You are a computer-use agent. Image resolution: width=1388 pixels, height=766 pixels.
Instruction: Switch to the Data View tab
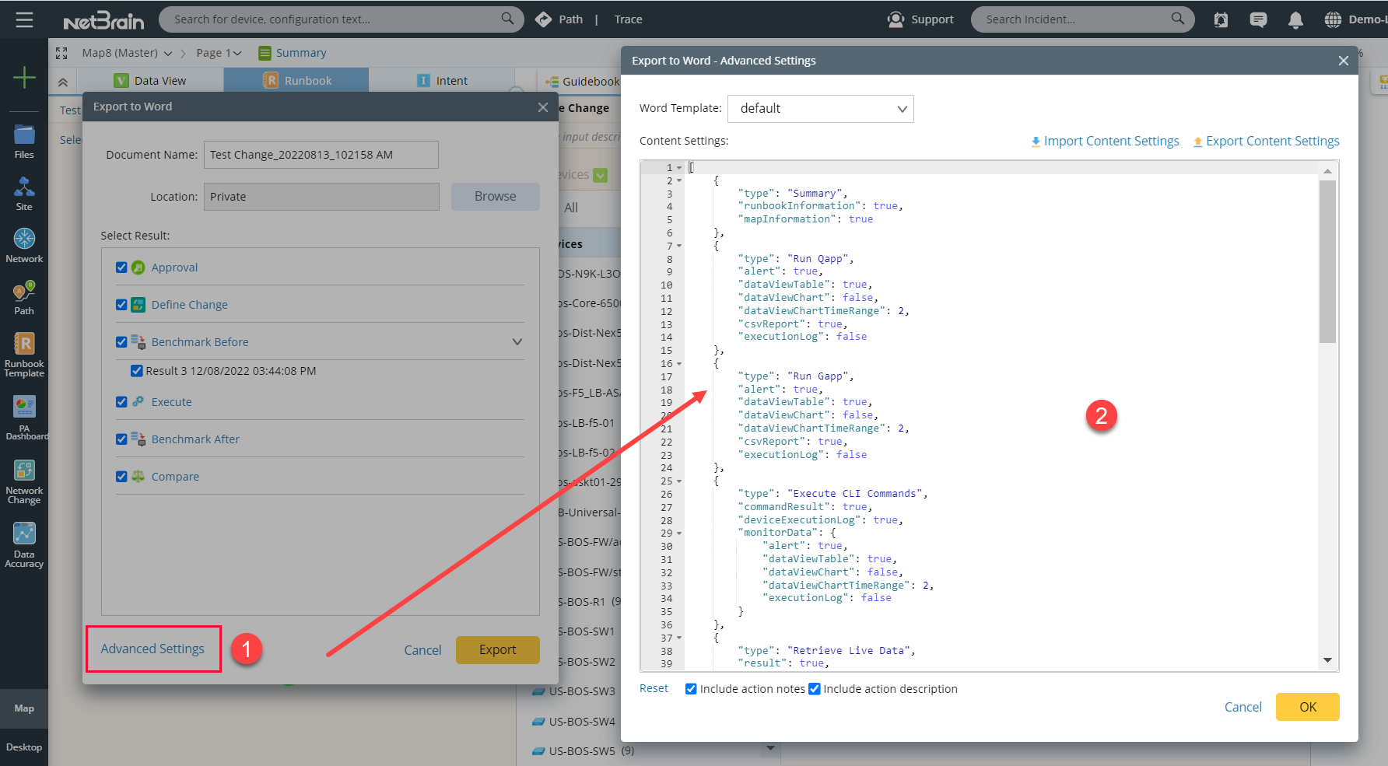coord(151,81)
